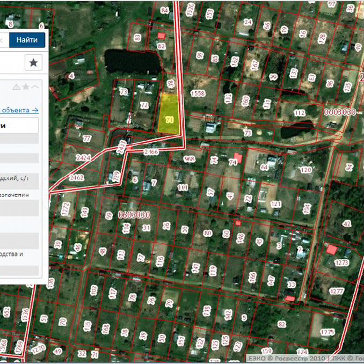Viewport: 364px width, 364px height.
Task: Click parcel 121 on the map
Action: click(x=276, y=204)
